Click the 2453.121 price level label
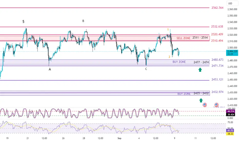This screenshot has height=141, width=239. tap(217, 79)
